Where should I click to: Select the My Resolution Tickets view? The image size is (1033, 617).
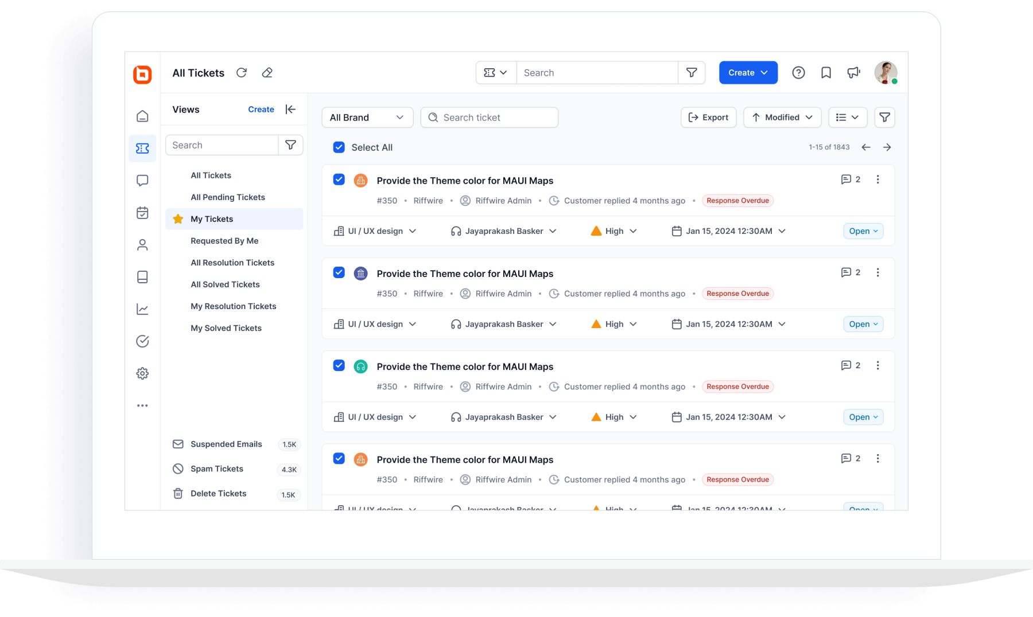pyautogui.click(x=234, y=306)
